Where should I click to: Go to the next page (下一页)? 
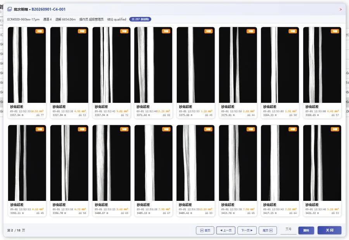coord(247,230)
